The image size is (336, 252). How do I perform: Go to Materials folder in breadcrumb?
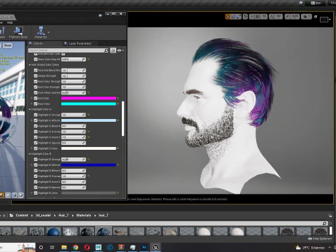[83, 216]
